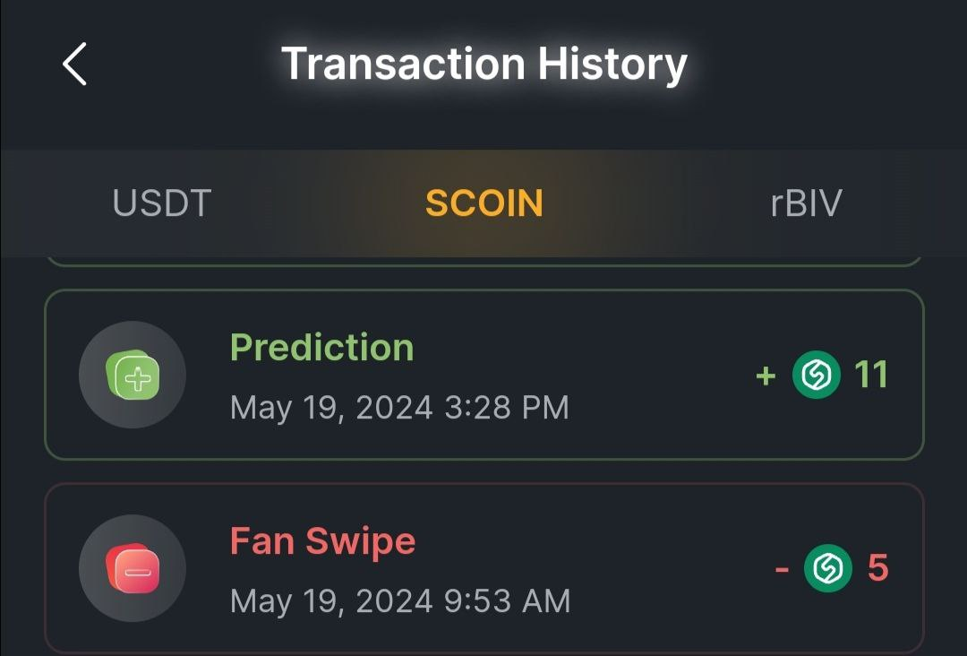Click the "Fan Swipe" transaction title
The height and width of the screenshot is (656, 967).
tap(322, 541)
